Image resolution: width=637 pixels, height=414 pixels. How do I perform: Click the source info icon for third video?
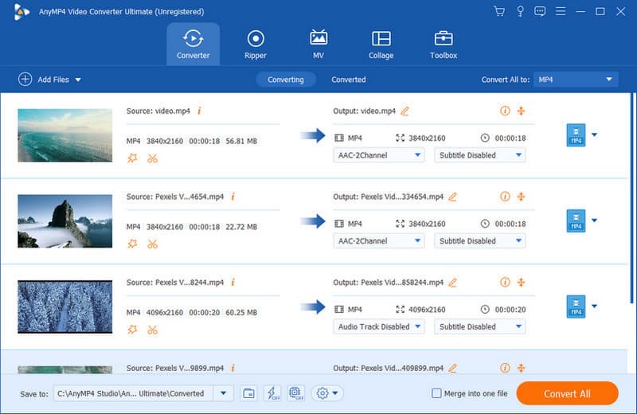(x=233, y=282)
